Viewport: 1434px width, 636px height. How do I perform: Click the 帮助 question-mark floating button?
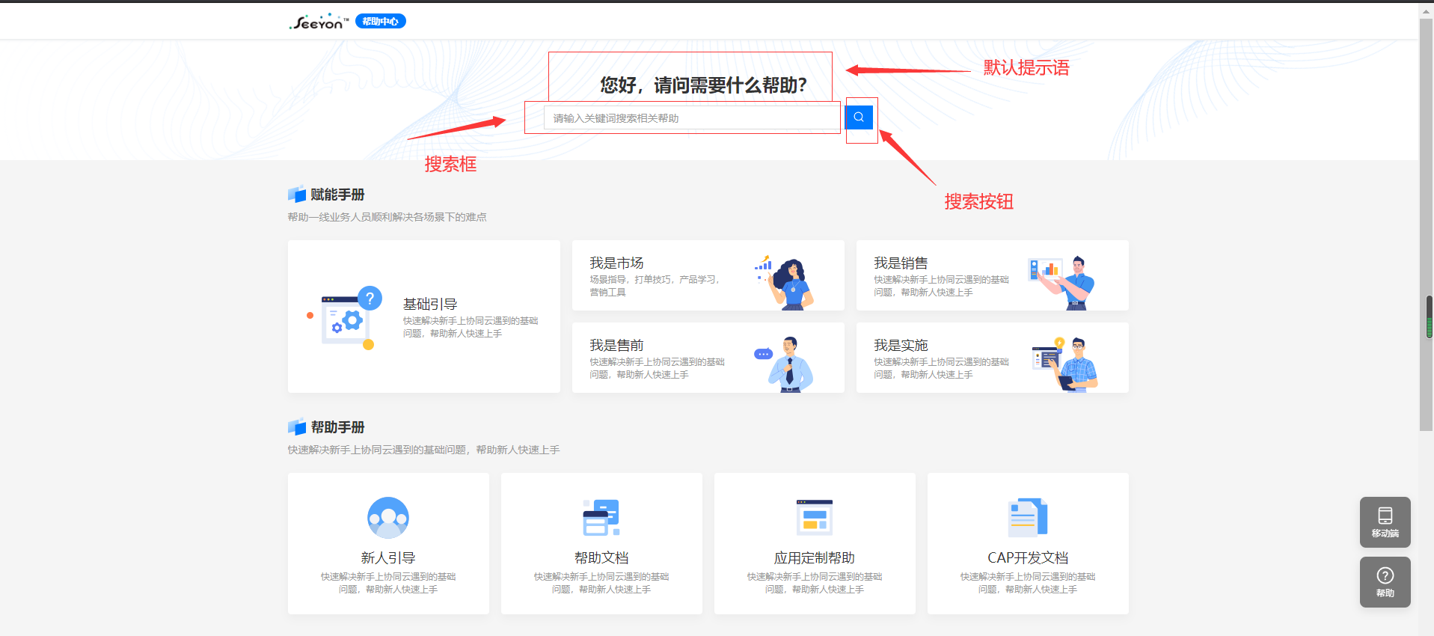(1385, 582)
